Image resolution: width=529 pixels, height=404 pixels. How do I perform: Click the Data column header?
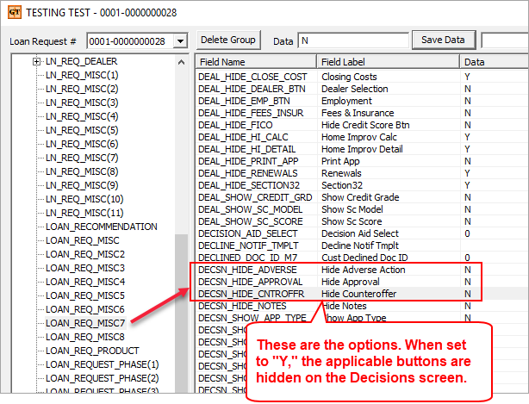[491, 62]
